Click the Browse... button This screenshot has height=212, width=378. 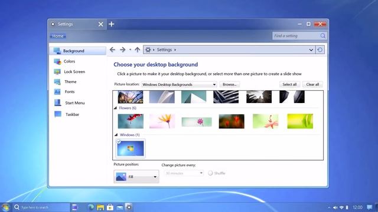230,84
